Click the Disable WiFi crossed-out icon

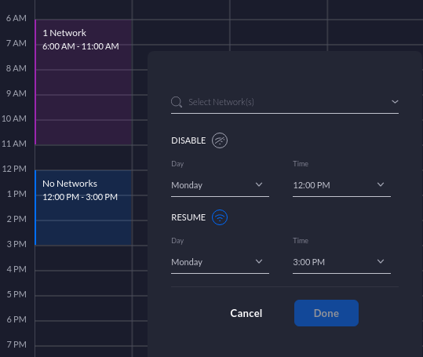[220, 140]
